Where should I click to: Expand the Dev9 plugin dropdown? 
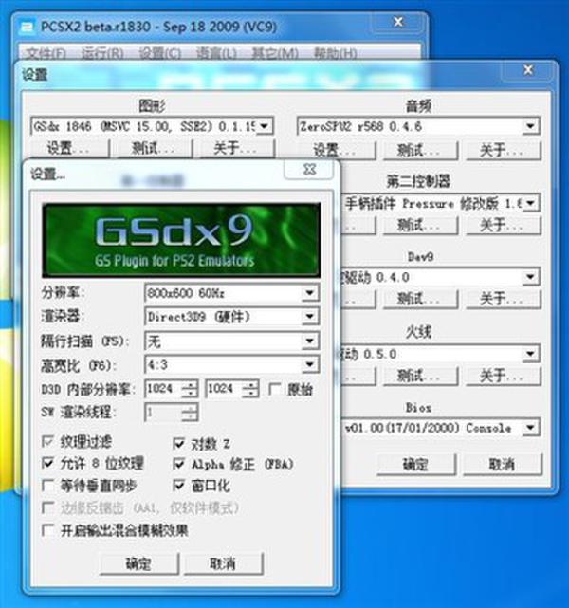(x=530, y=277)
